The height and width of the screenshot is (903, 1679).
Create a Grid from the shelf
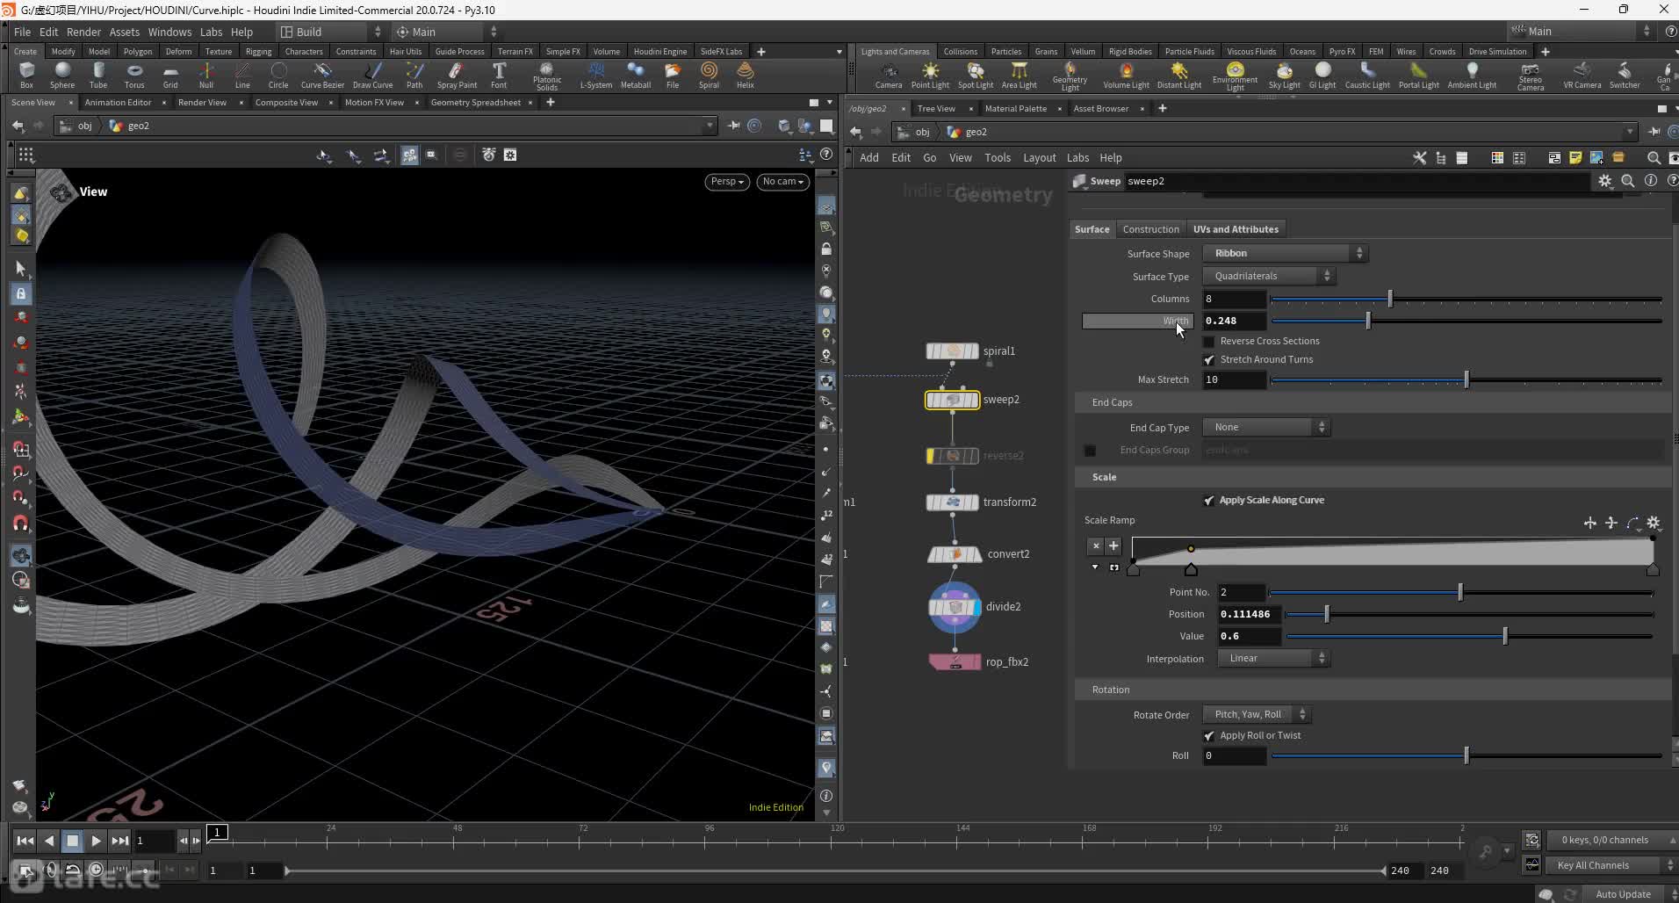(x=170, y=76)
